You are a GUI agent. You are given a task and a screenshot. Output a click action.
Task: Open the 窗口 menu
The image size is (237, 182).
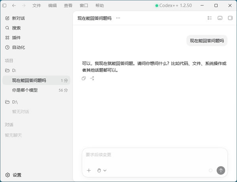[x=84, y=6]
